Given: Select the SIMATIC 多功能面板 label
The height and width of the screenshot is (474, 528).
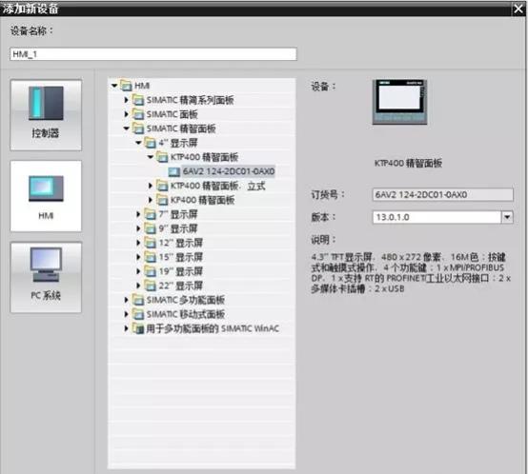Looking at the screenshot, I should coord(186,300).
